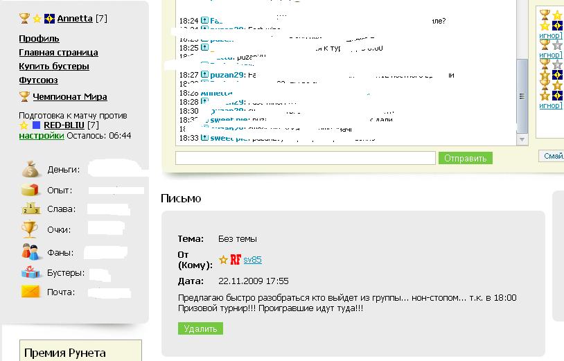Click the Бустеры gift box icon
This screenshot has height=361, width=564.
[x=31, y=272]
